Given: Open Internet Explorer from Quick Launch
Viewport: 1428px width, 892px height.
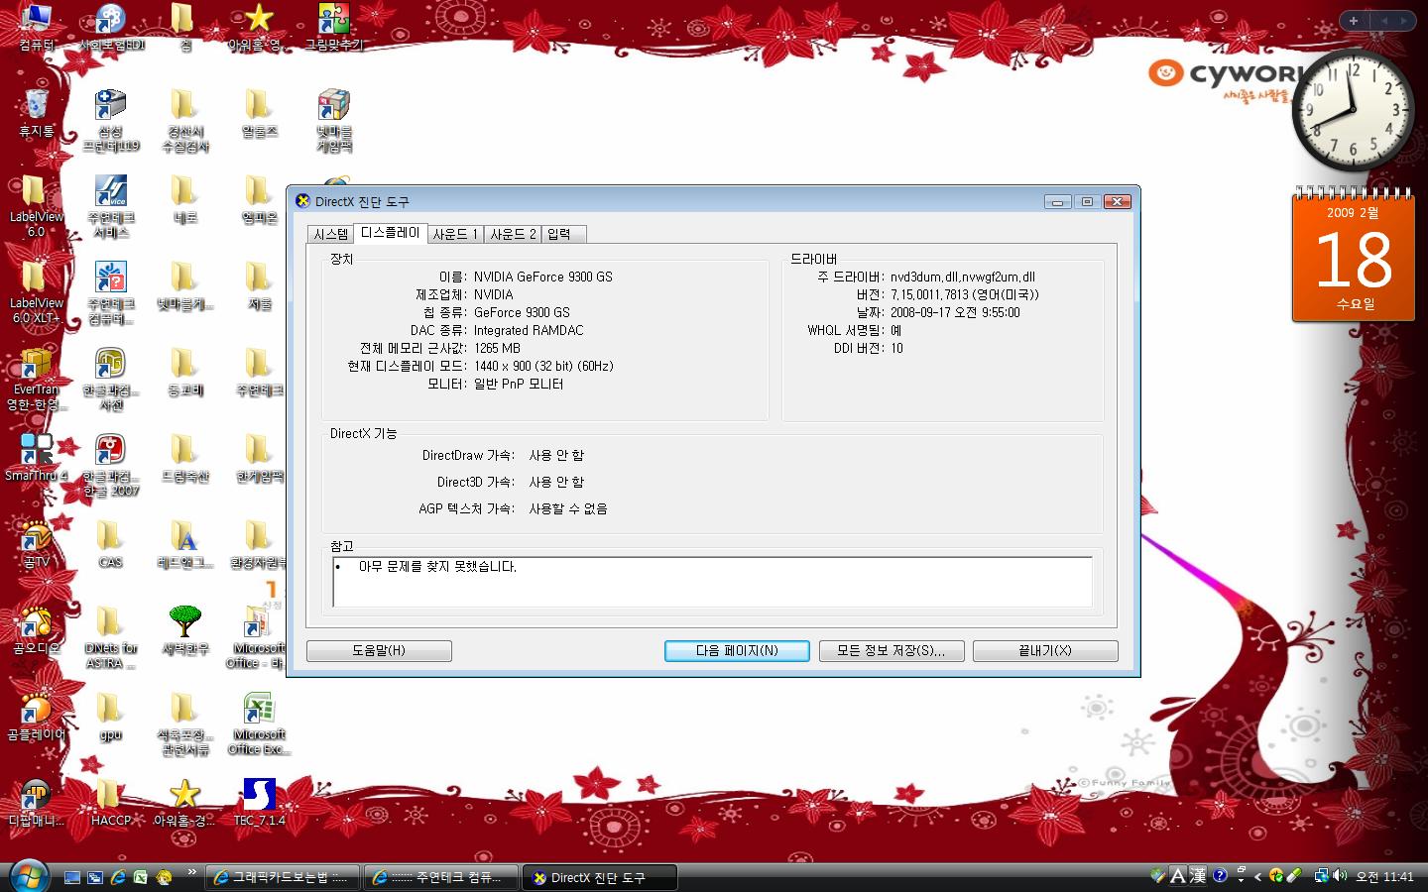Looking at the screenshot, I should pyautogui.click(x=118, y=877).
